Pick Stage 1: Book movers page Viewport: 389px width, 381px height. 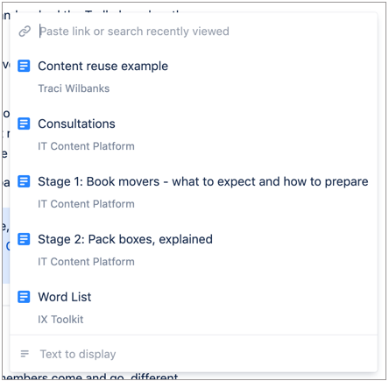194,193
